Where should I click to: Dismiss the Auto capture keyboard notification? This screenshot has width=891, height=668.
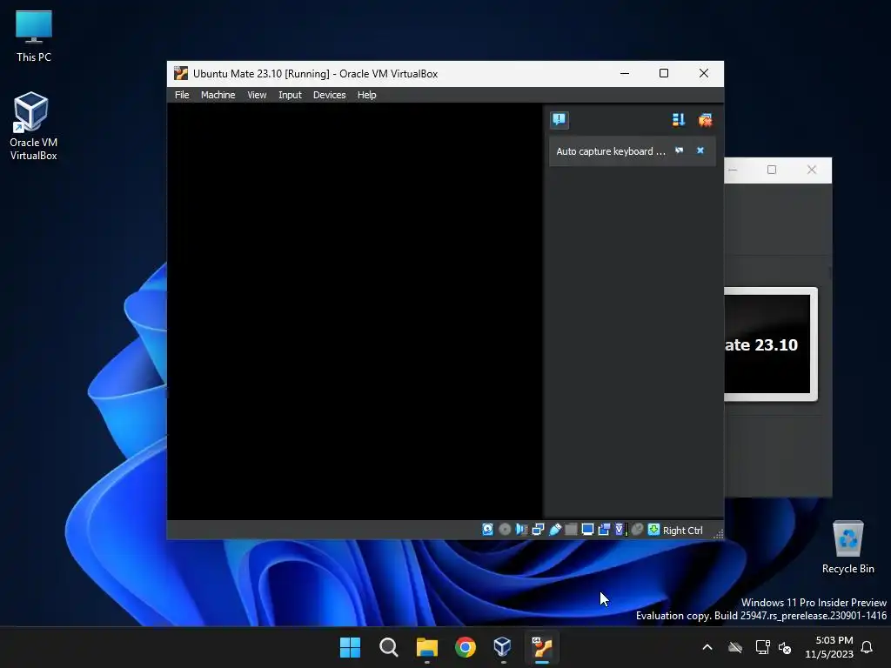[x=700, y=150]
